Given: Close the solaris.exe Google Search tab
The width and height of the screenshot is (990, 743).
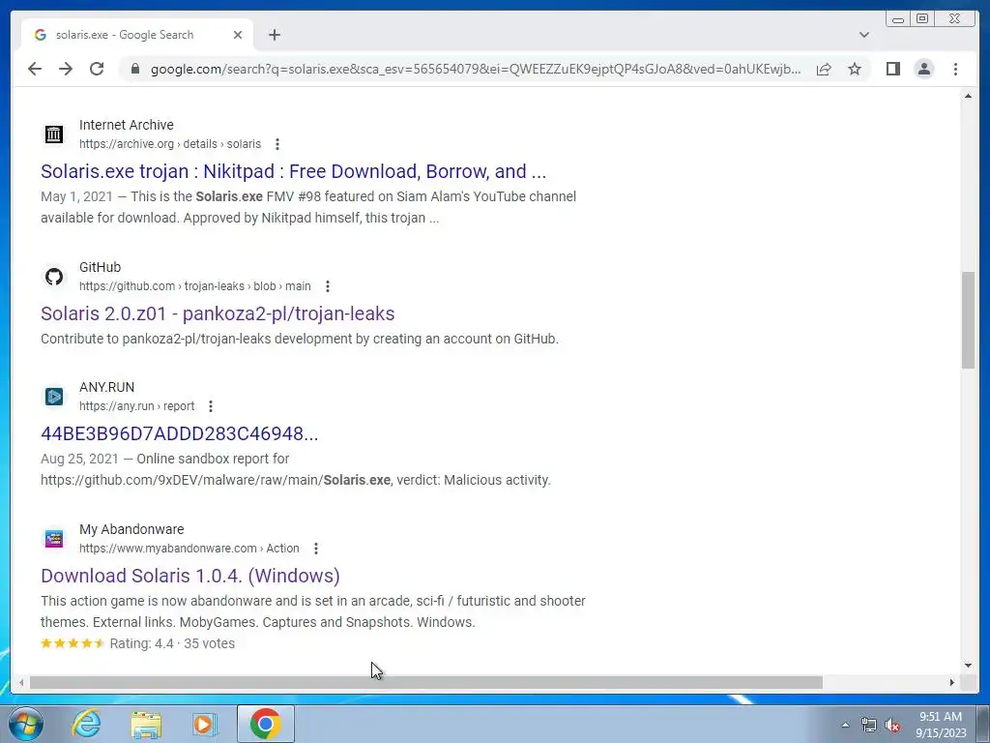Looking at the screenshot, I should pos(238,35).
